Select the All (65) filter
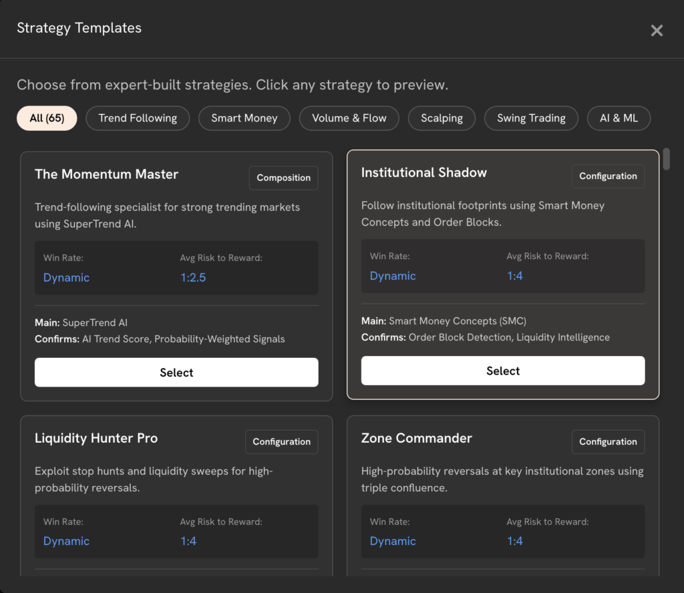 [x=47, y=118]
